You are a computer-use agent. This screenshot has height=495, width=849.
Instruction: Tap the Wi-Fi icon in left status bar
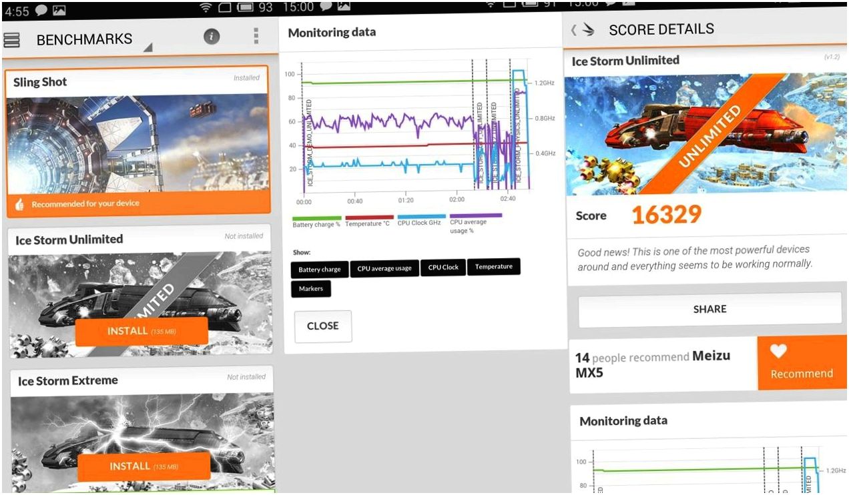point(205,8)
